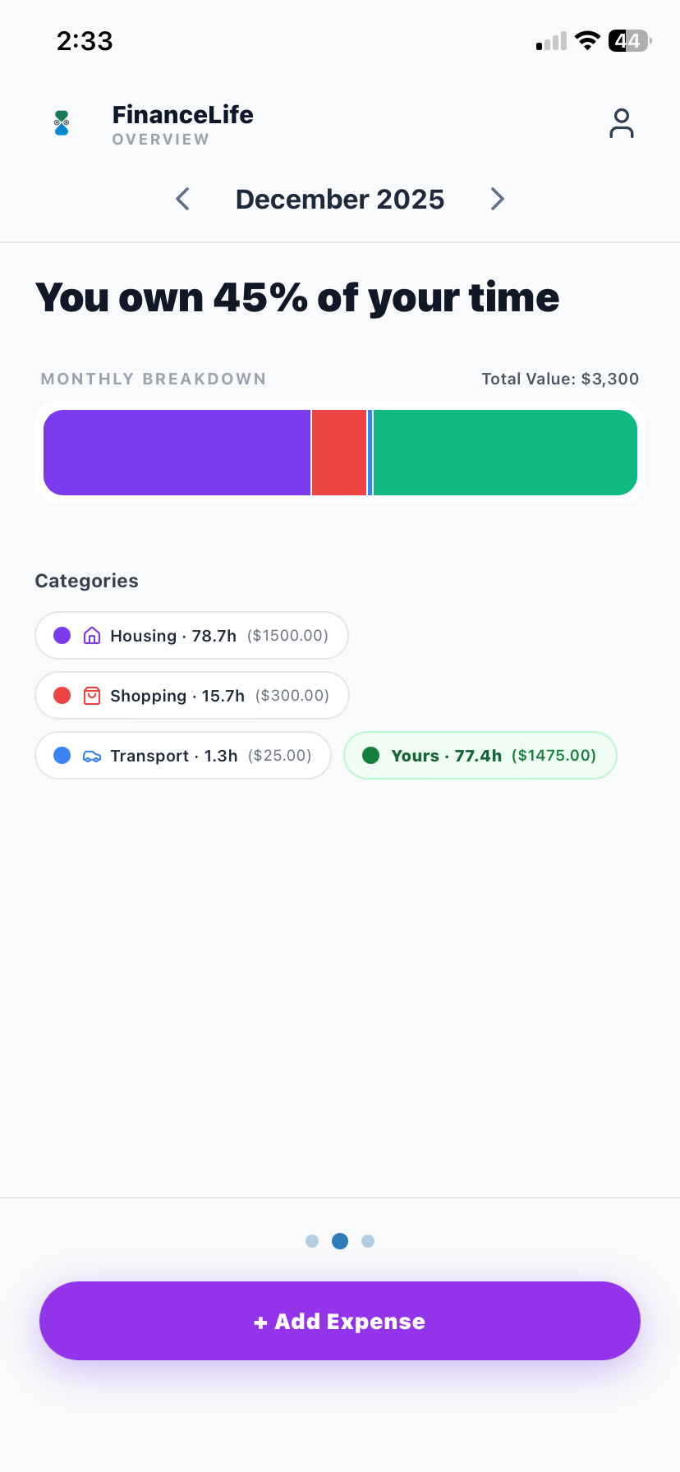
Task: Click the green segment of the breakdown bar
Action: 505,453
